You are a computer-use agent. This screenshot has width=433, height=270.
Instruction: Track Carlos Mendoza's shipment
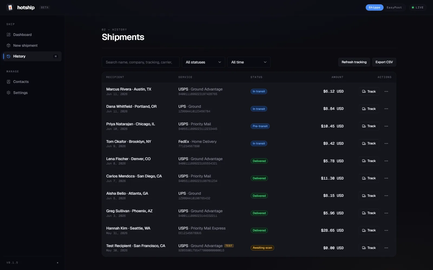(369, 178)
